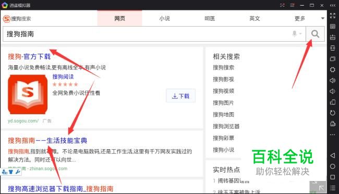Click the five-star rating under 搜狗阅读
The width and height of the screenshot is (339, 194).
[65, 84]
